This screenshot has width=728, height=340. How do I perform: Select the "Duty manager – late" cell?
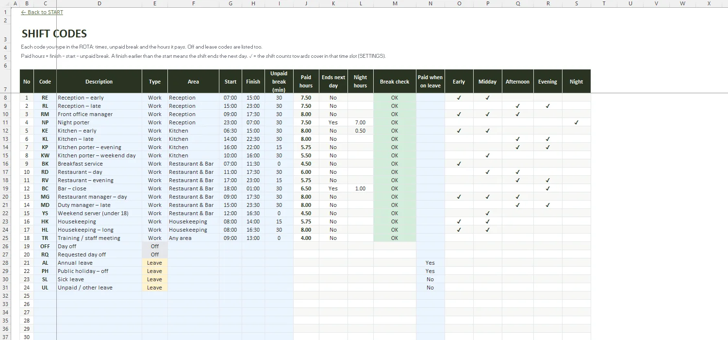(99, 205)
